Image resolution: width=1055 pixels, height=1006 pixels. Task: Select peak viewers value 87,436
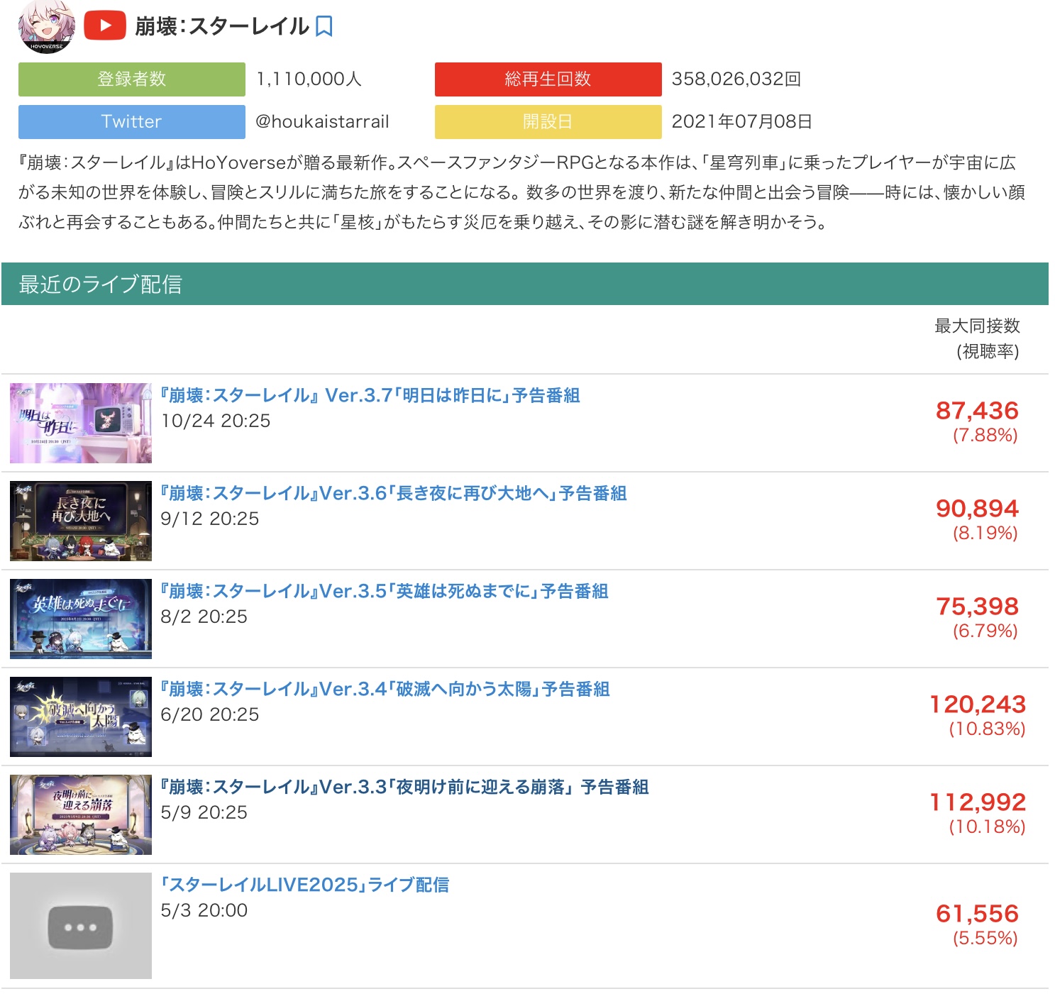click(x=977, y=410)
